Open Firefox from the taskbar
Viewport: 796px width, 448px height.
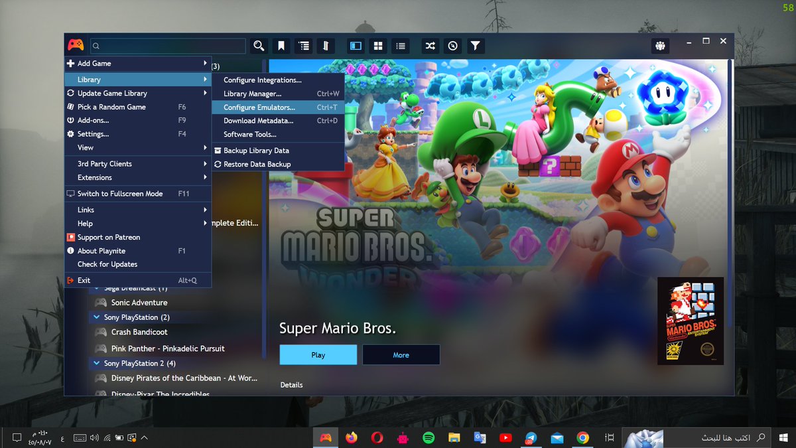point(351,437)
